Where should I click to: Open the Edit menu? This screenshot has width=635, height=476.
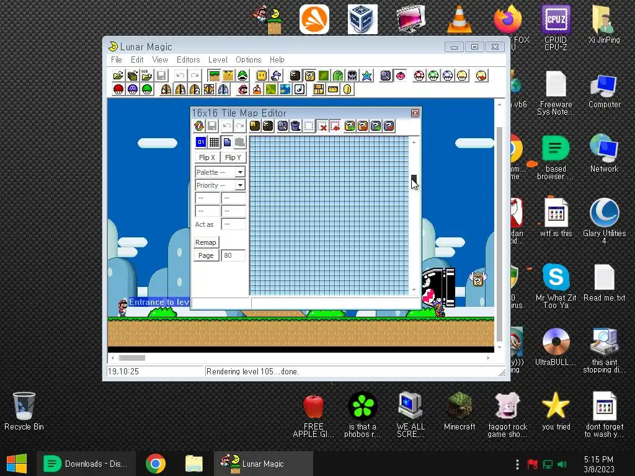(137, 59)
